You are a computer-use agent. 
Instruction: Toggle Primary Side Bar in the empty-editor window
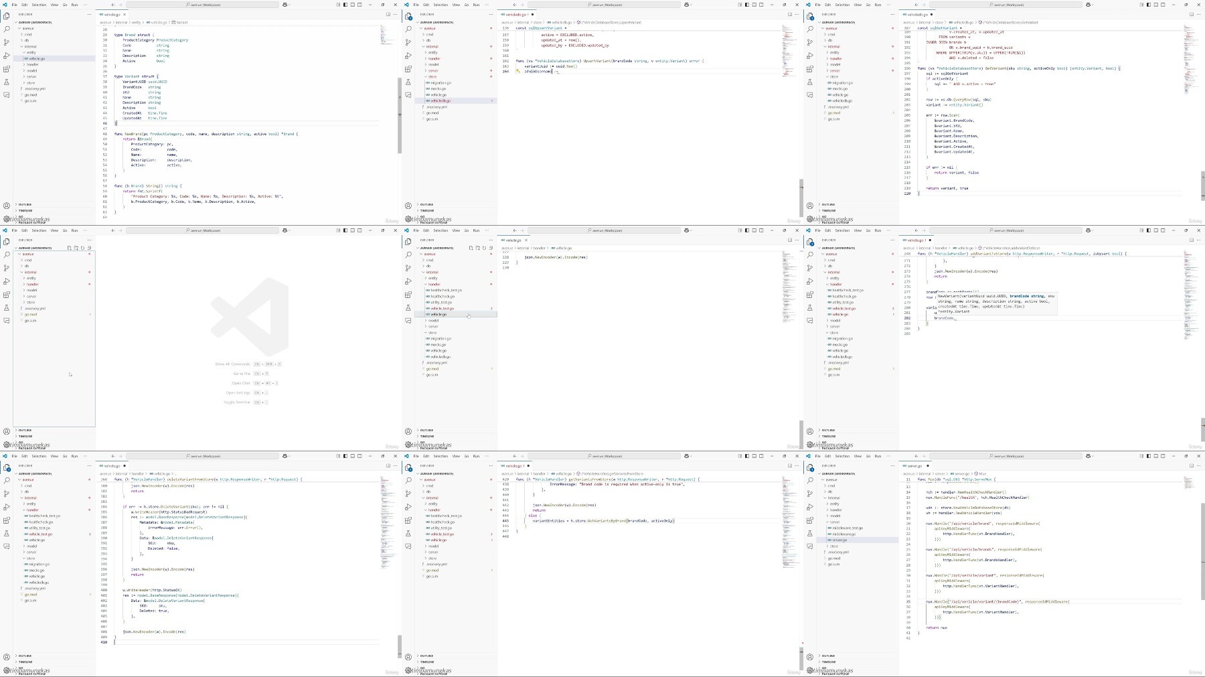[x=345, y=230]
